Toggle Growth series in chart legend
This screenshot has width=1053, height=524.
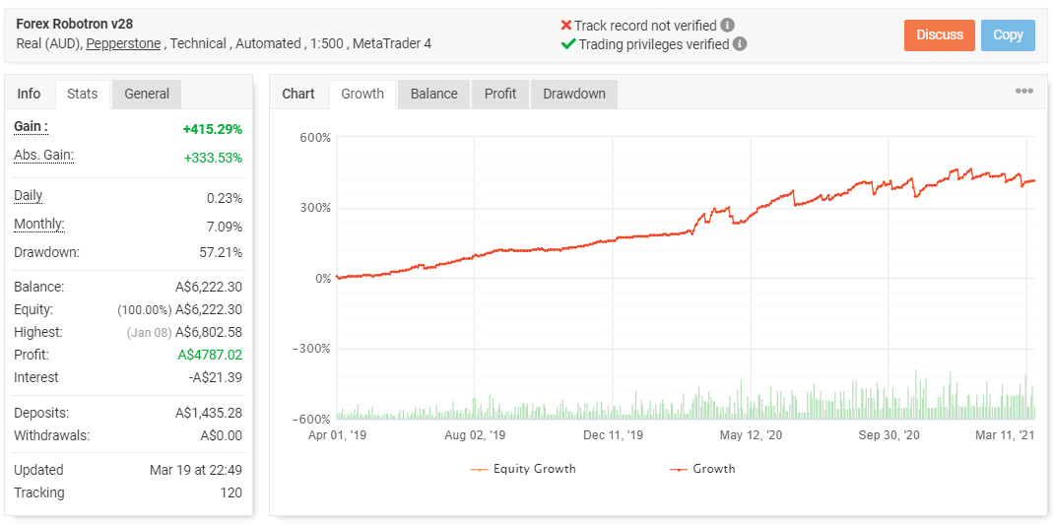702,469
